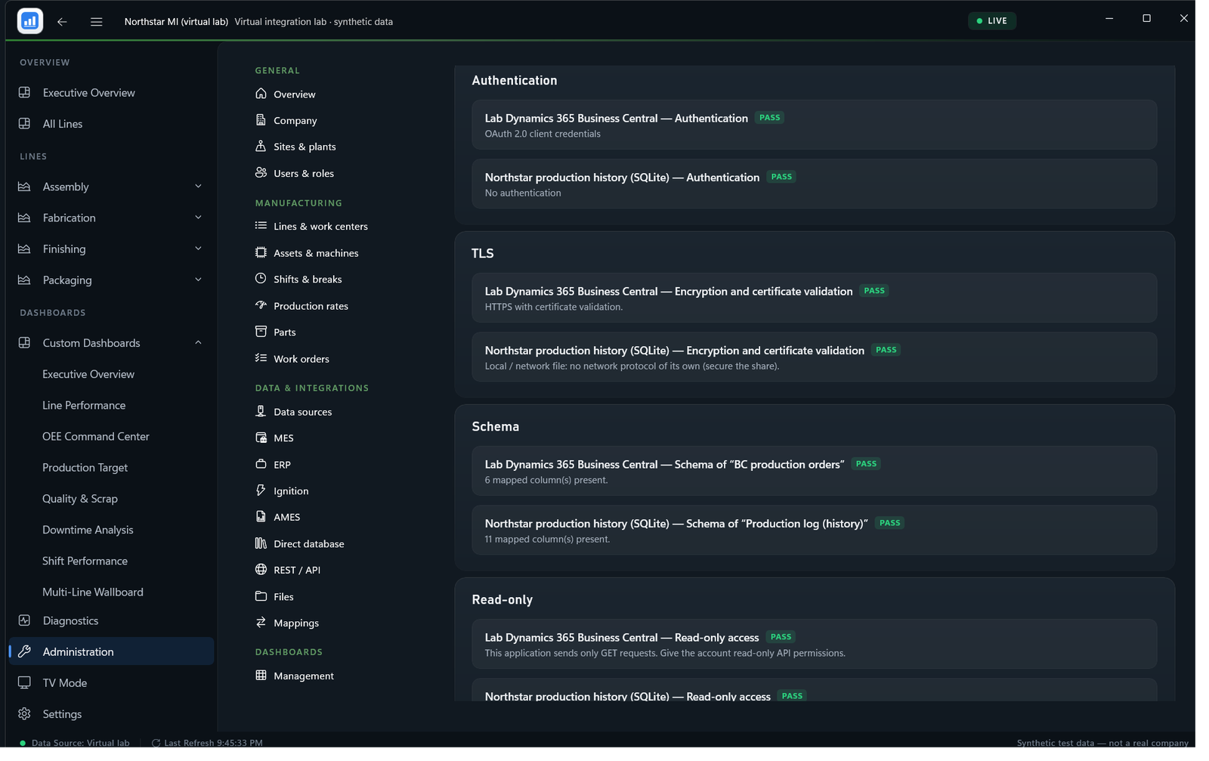Open Shifts & breaks clock icon
This screenshot has height=761, width=1209.
coord(261,279)
